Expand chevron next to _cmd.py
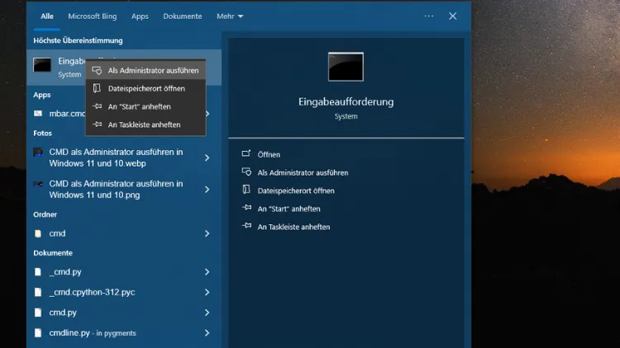 pos(207,272)
